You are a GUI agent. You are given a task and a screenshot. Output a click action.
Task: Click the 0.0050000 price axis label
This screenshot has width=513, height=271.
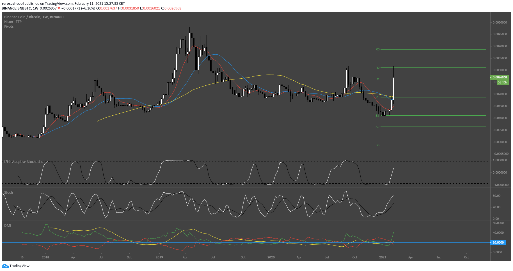[x=500, y=22]
